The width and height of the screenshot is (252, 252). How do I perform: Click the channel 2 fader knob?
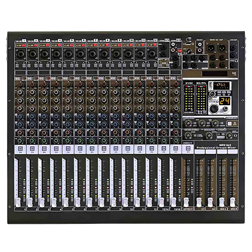(x=30, y=202)
